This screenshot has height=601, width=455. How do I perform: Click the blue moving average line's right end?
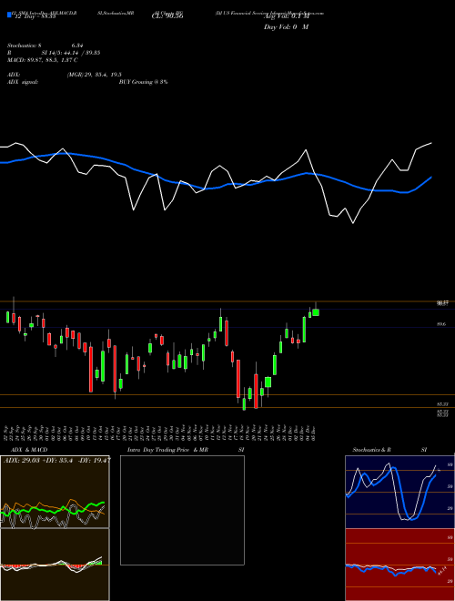[x=431, y=178]
